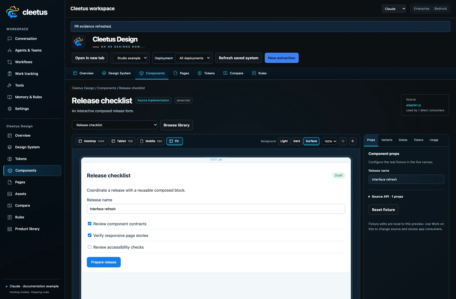Select the Surface background option

(x=311, y=141)
